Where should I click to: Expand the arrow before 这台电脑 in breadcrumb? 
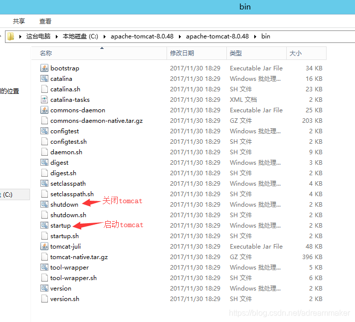coord(20,36)
